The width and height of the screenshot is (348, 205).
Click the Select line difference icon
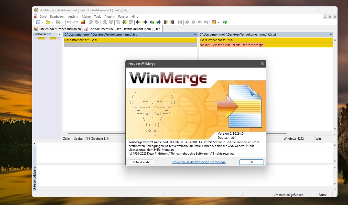coord(83,22)
